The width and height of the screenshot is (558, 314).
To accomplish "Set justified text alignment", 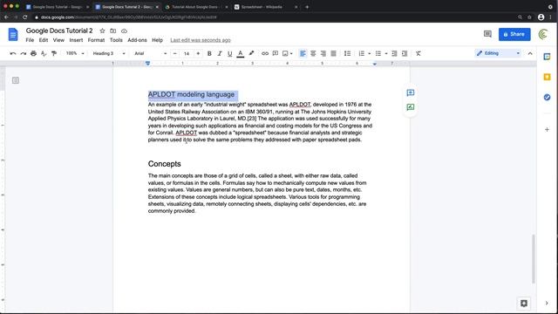I will 333,53.
